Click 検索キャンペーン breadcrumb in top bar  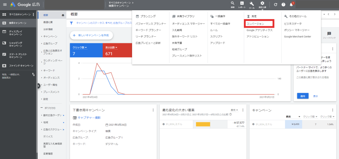[x=119, y=6]
